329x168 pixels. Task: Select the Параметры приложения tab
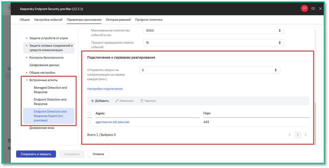coord(84,20)
